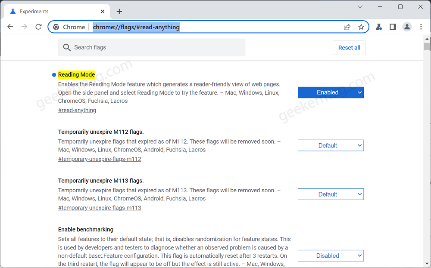Open the Chrome Labs flask icon in toolbar
The width and height of the screenshot is (431, 268).
click(379, 27)
